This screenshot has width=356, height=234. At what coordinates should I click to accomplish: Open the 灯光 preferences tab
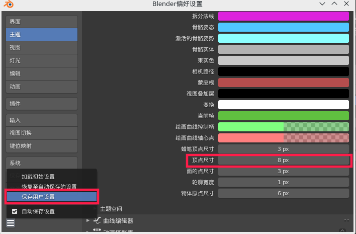click(42, 61)
